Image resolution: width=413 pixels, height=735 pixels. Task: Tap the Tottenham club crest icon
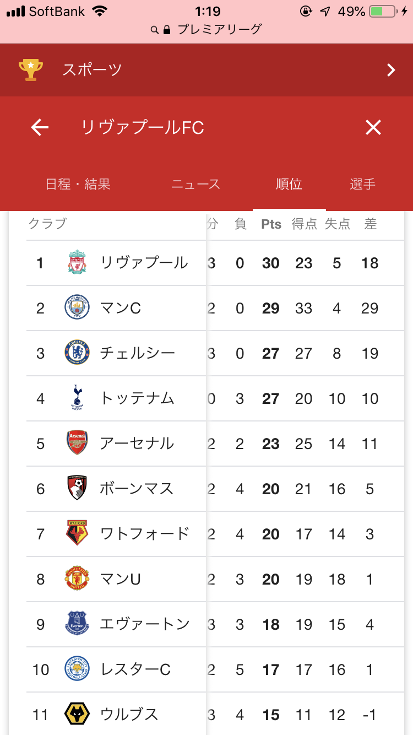coord(77,398)
